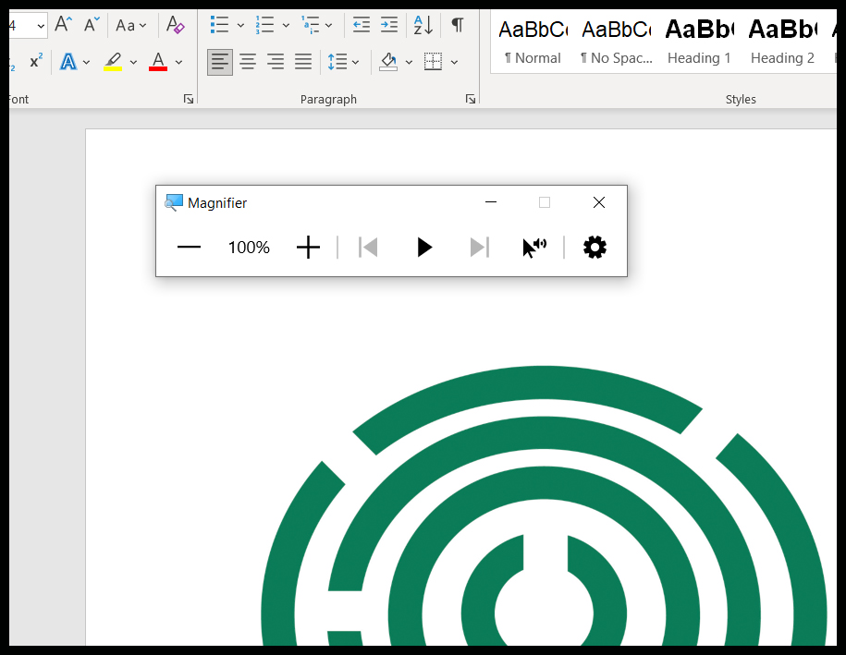Click the 100% zoom level in Magnifier
This screenshot has height=655, width=846.
(249, 248)
